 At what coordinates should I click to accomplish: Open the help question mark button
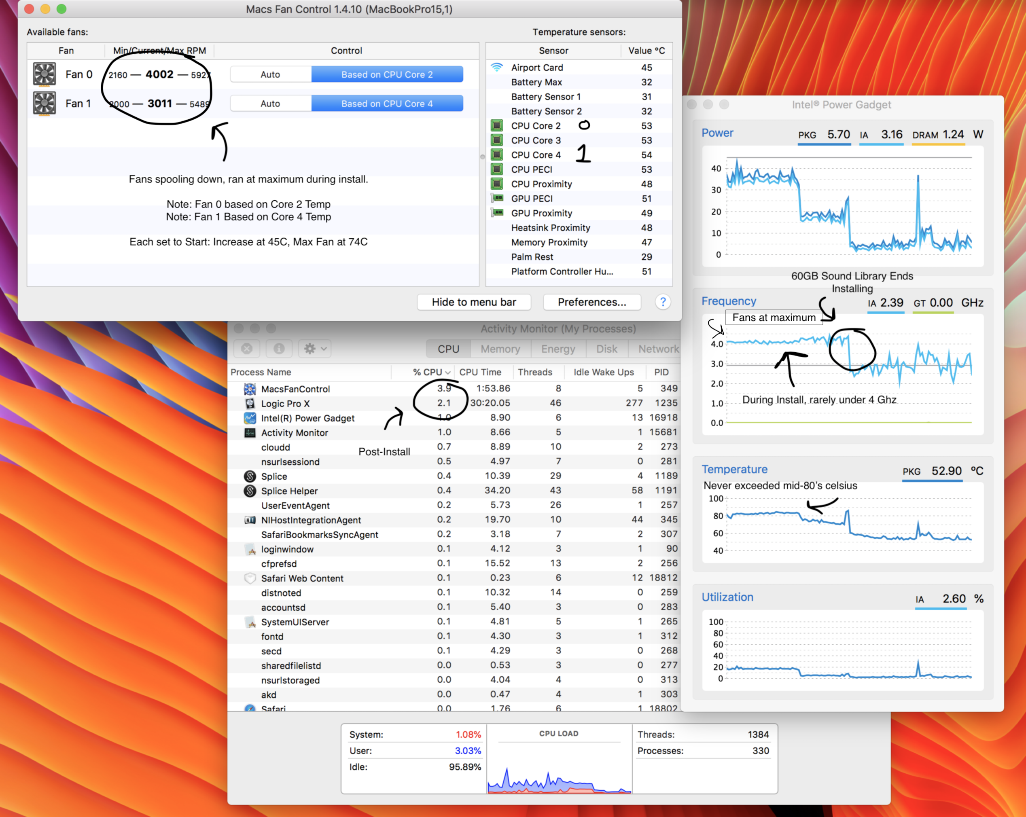663,302
